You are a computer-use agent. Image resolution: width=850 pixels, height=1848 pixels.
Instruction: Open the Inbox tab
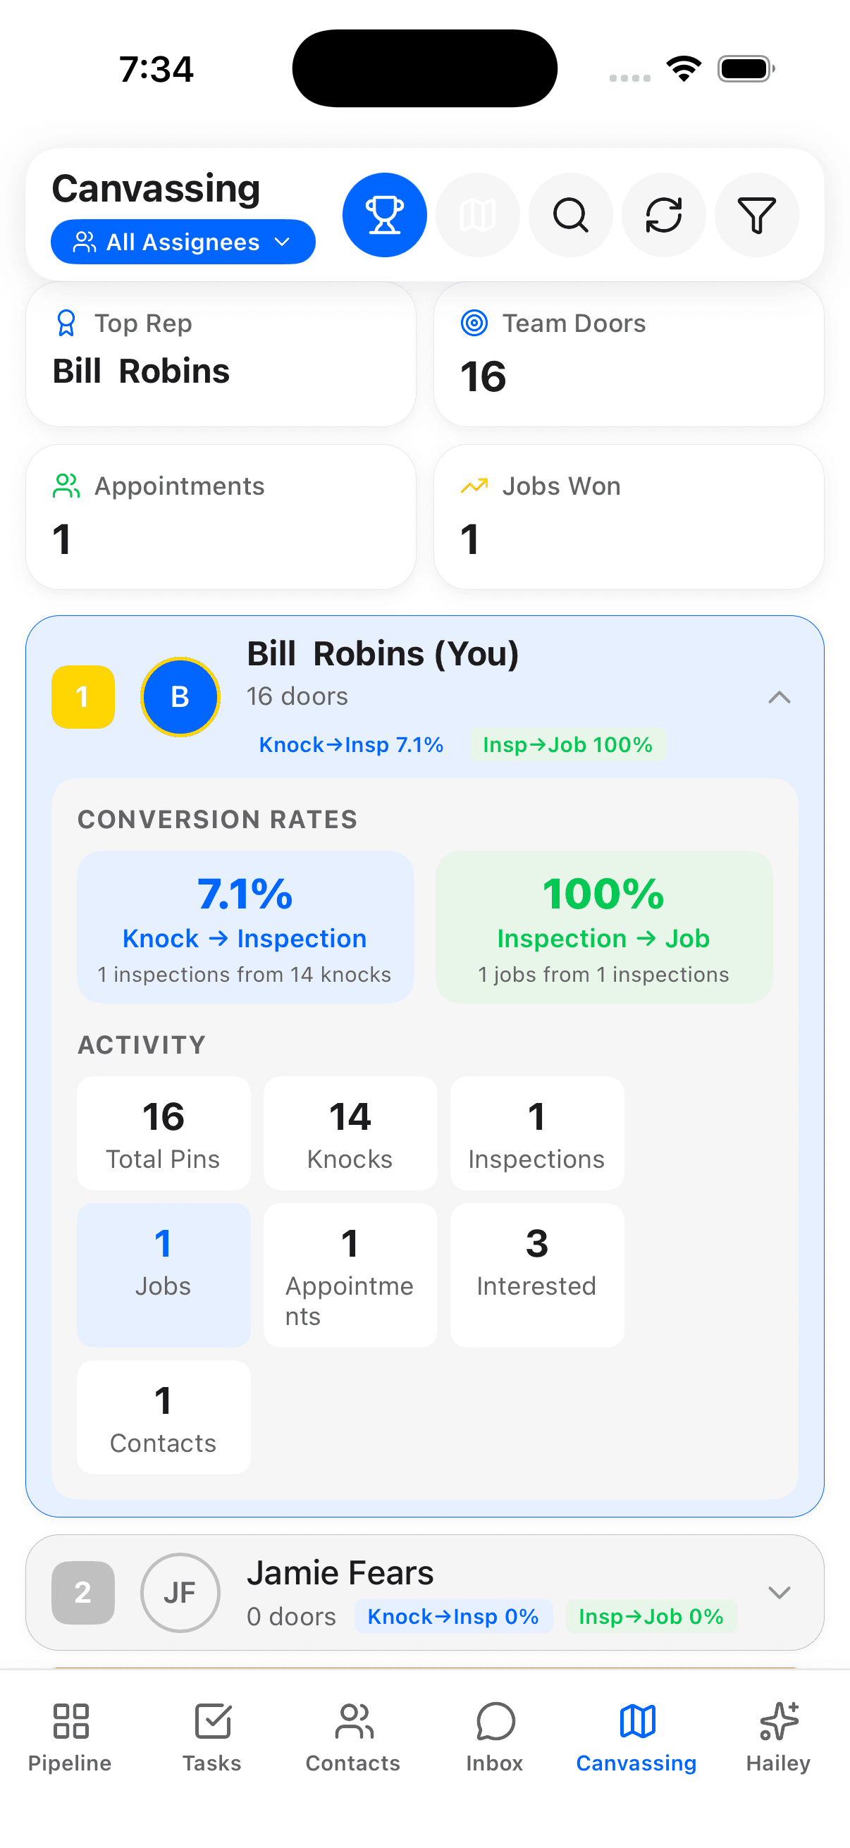[495, 1737]
